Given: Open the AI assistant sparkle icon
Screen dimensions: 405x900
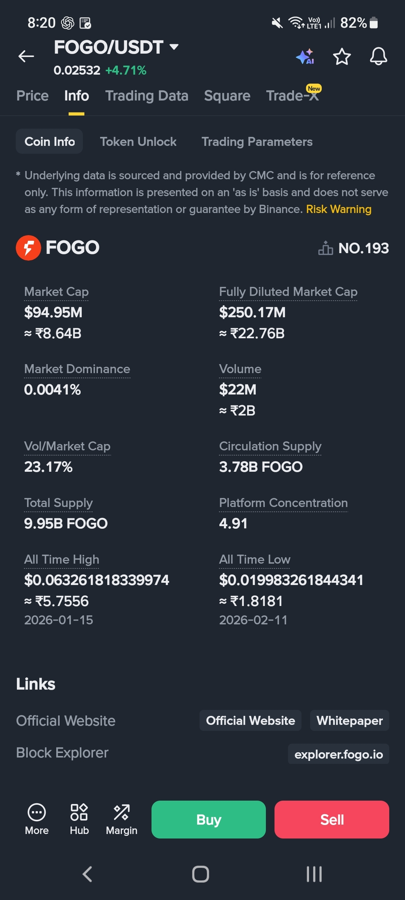Looking at the screenshot, I should pyautogui.click(x=305, y=57).
